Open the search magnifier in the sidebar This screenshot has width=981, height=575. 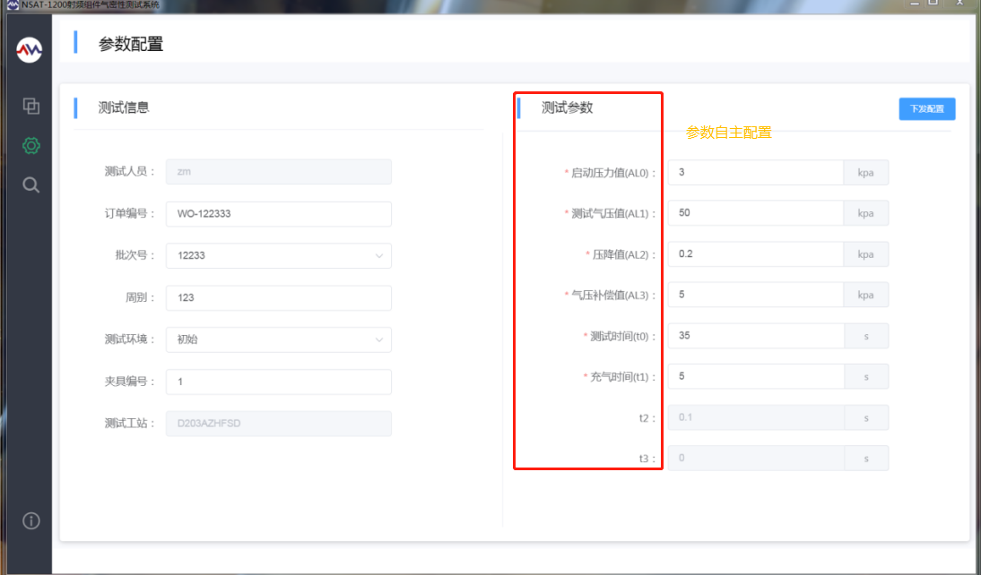[31, 185]
